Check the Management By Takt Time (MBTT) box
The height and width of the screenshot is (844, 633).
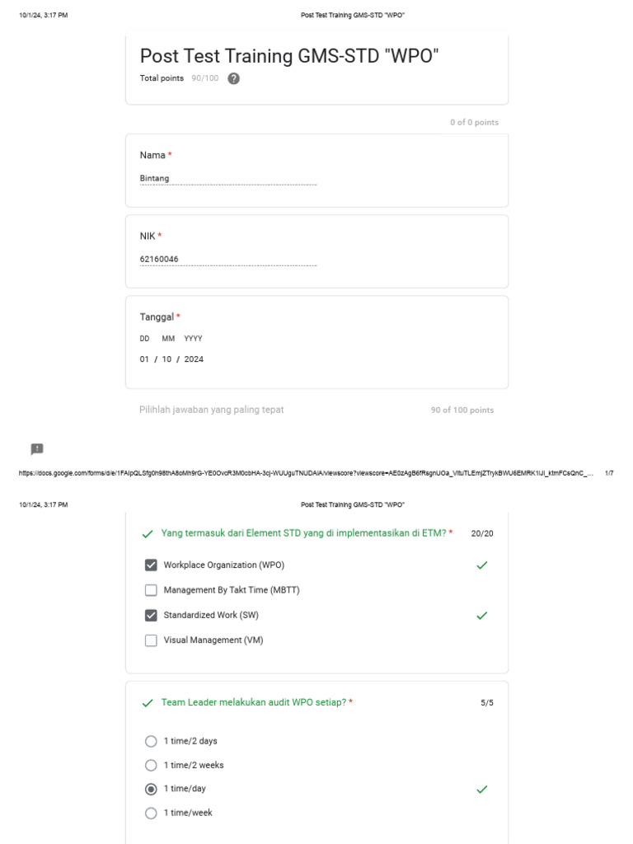pyautogui.click(x=151, y=590)
